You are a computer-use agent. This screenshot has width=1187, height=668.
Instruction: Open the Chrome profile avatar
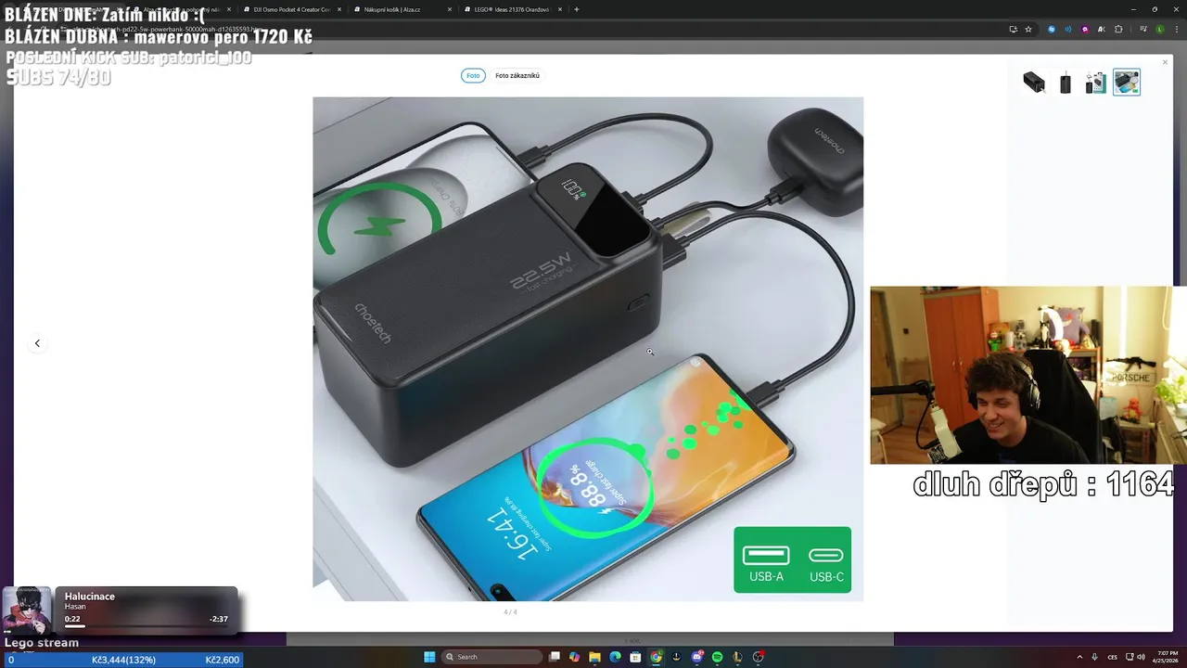(1159, 29)
